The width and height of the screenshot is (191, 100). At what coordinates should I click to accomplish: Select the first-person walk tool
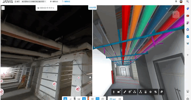[114, 92]
